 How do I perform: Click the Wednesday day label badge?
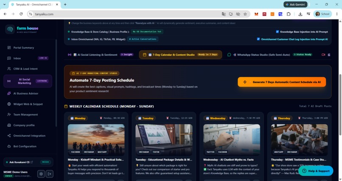pyautogui.click(x=216, y=118)
